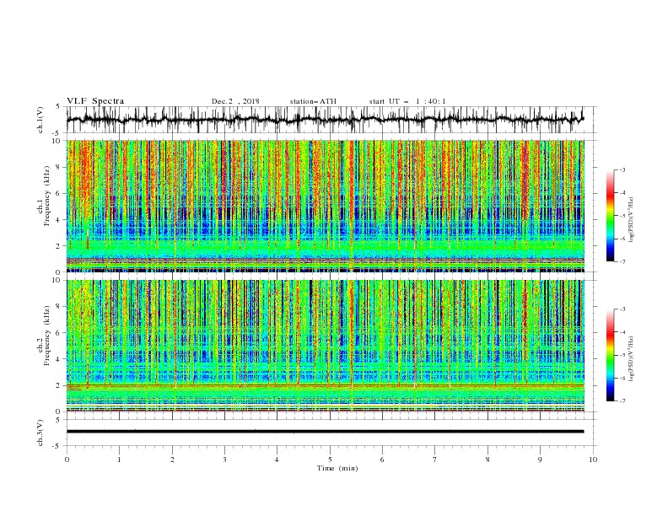Click the ch.1 colorbar "log(PSD)(V²/Hz)" label
Image resolution: width=668 pixels, height=516 pixels.
point(632,220)
